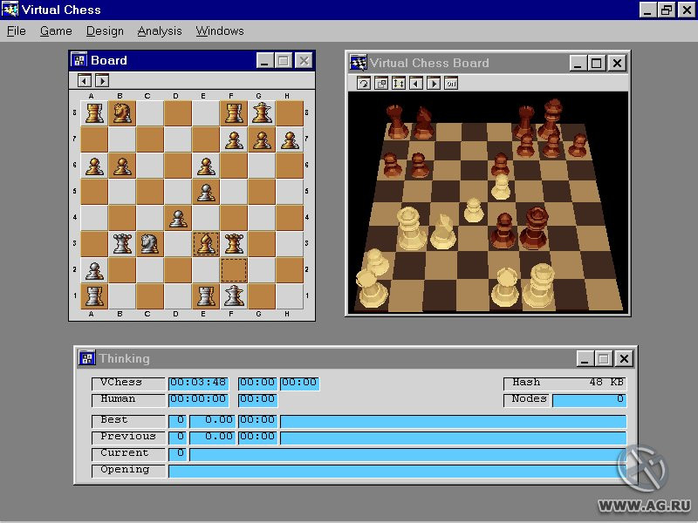Screen dimensions: 698x523
Task: Click the Virtual Chess application icon in title bar
Action: (x=10, y=10)
